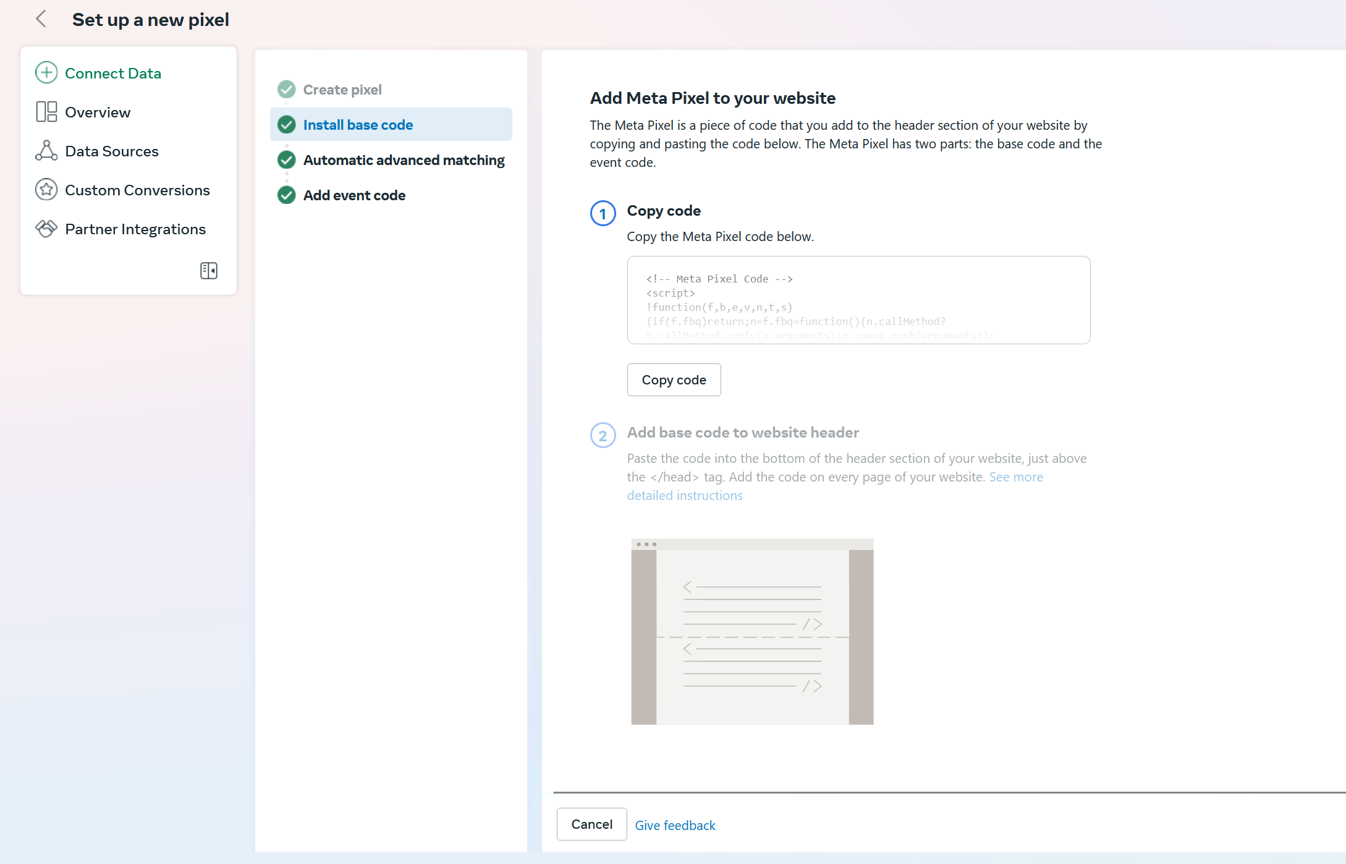Select the Automatic advanced matching step
1346x864 pixels.
(404, 160)
